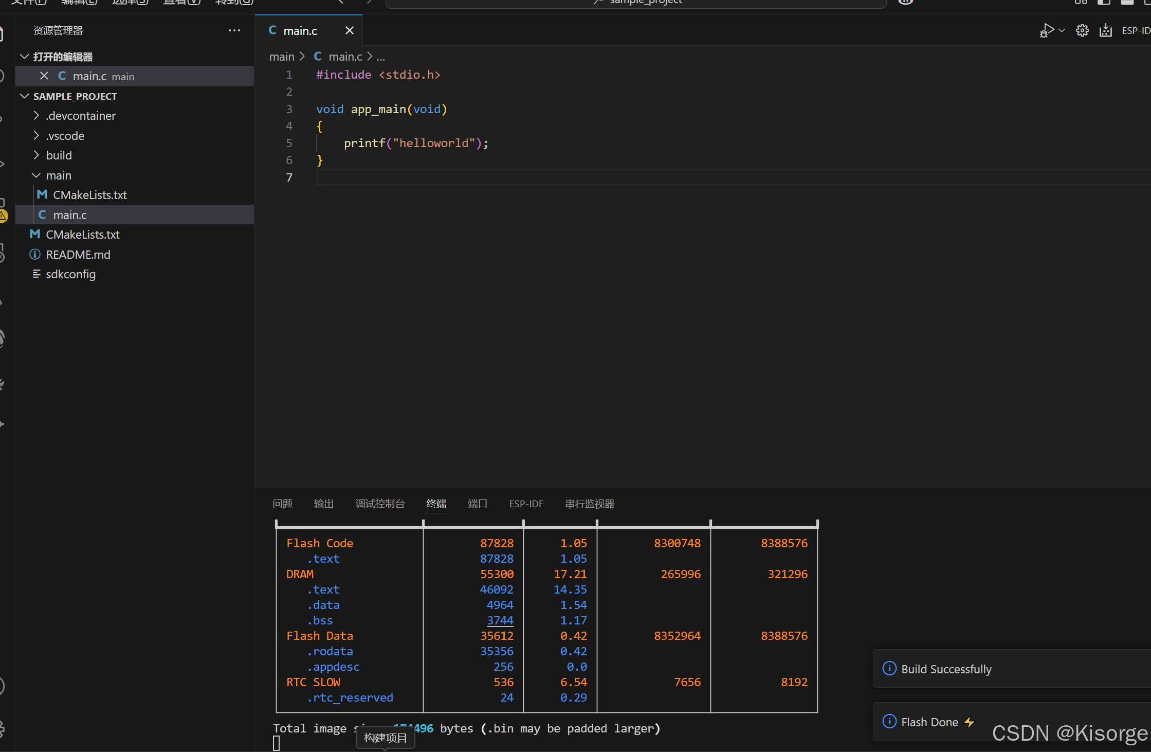
Task: Click the M icon beside the root CMakeLists.txt
Action: pos(35,234)
